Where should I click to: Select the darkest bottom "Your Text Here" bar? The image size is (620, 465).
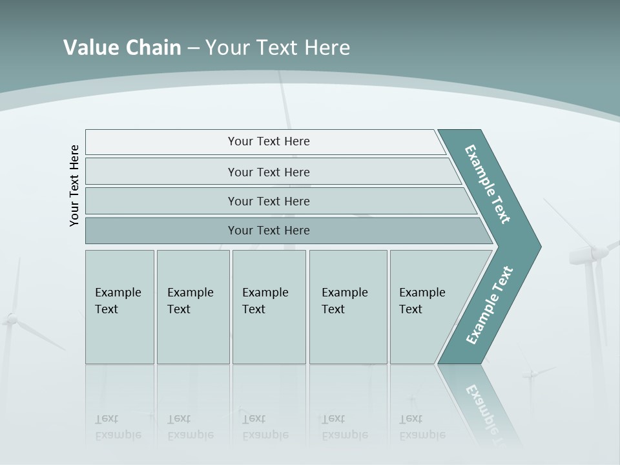point(268,231)
